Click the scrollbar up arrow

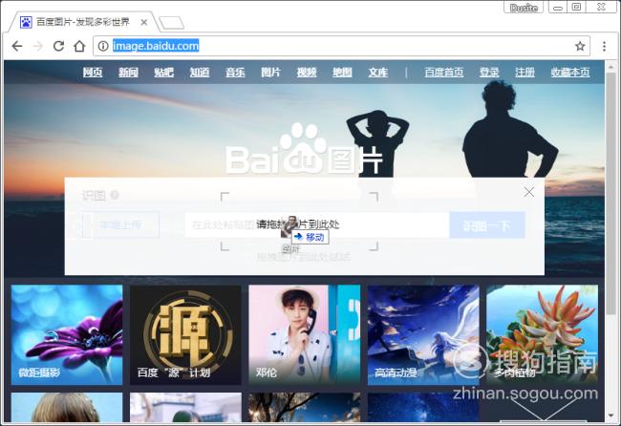(610, 66)
